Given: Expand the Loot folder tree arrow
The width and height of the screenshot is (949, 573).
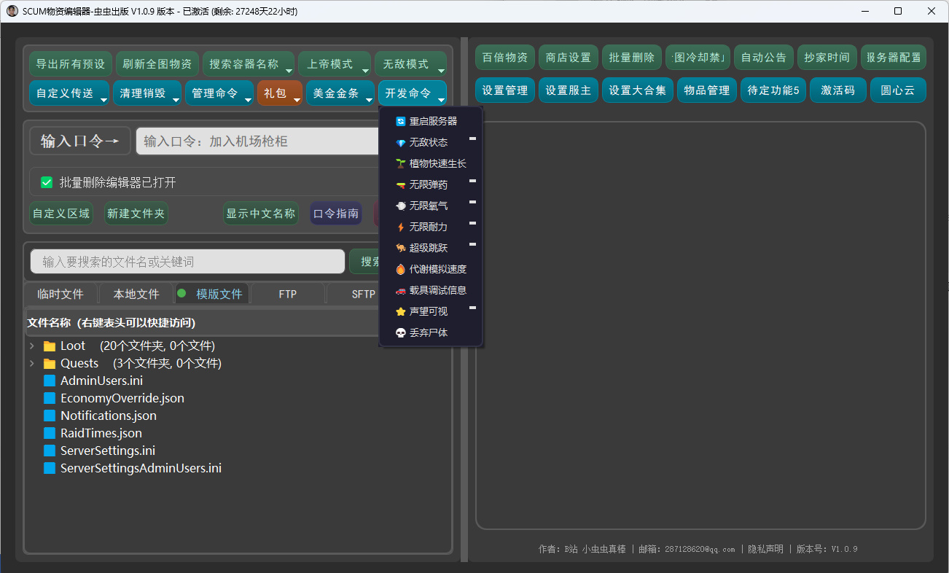Looking at the screenshot, I should [x=31, y=346].
